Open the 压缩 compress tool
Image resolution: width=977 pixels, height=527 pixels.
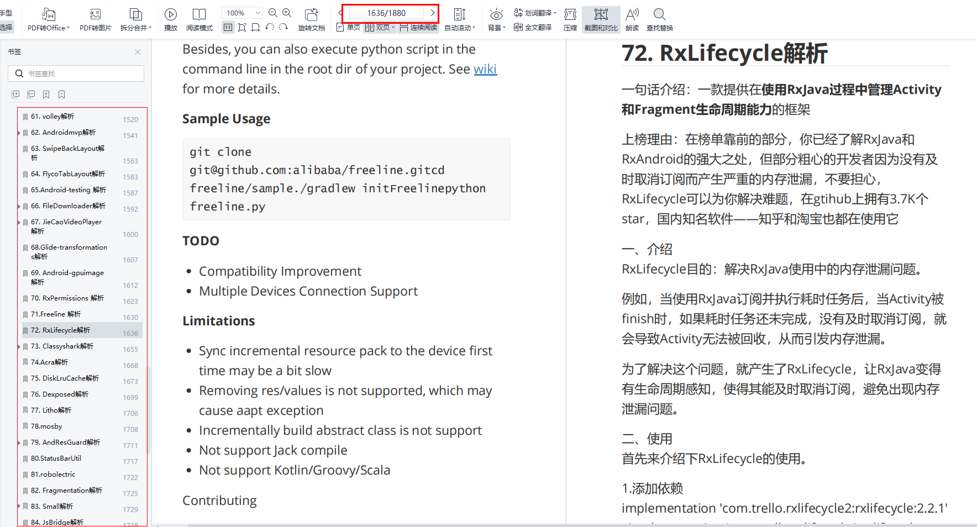pyautogui.click(x=570, y=19)
